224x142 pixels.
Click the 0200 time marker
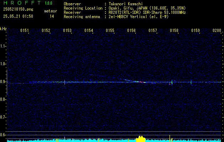(217, 31)
